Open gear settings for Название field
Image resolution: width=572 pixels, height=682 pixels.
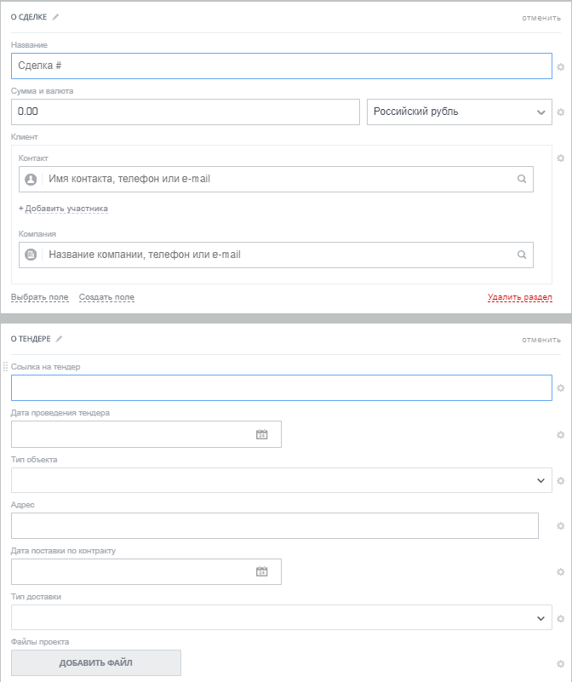pyautogui.click(x=560, y=66)
